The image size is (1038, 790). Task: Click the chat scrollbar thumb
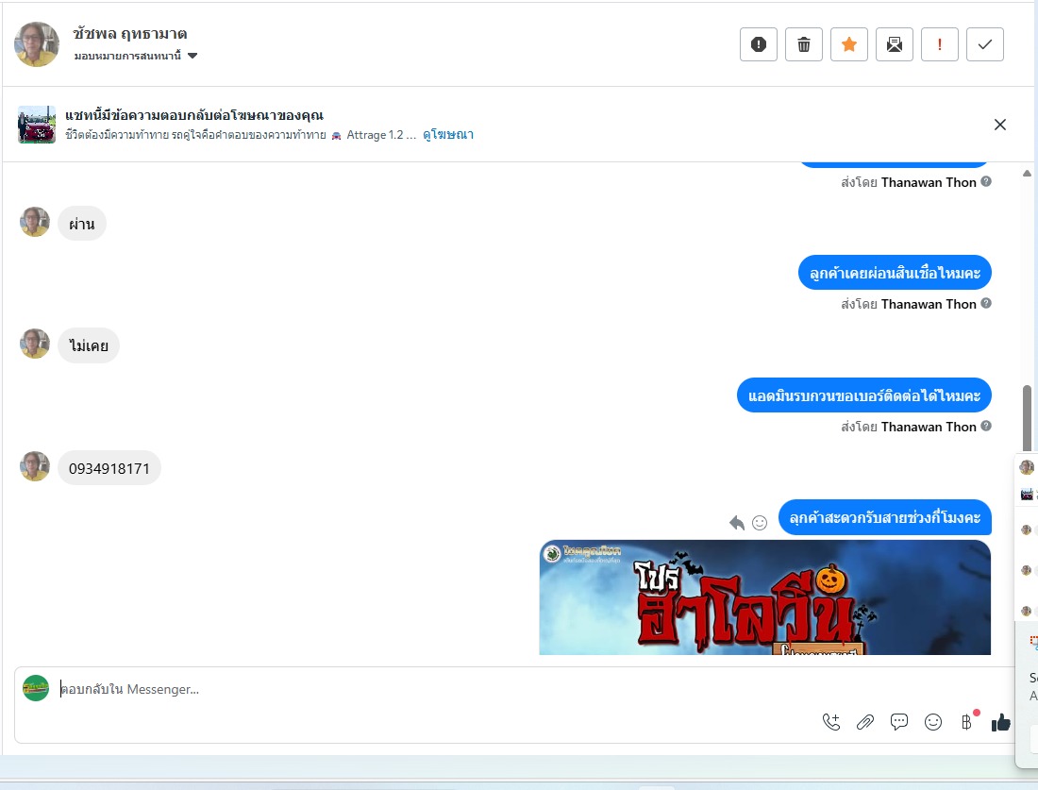1027,418
